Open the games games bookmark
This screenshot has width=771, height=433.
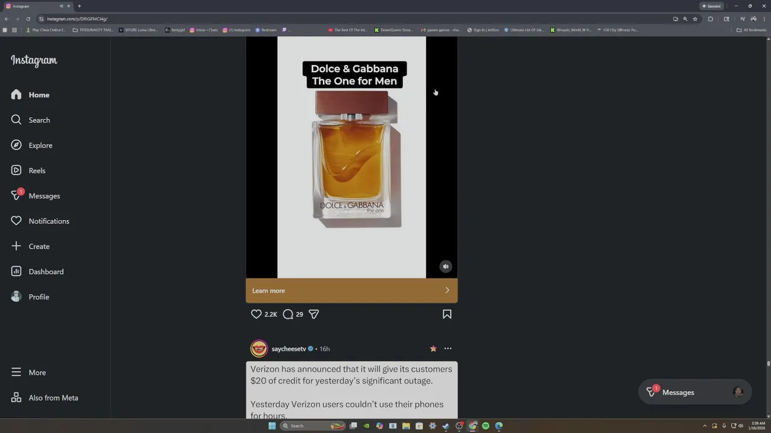(x=441, y=29)
